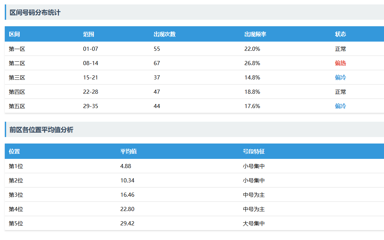Select the 出现次数 column header

[164, 34]
